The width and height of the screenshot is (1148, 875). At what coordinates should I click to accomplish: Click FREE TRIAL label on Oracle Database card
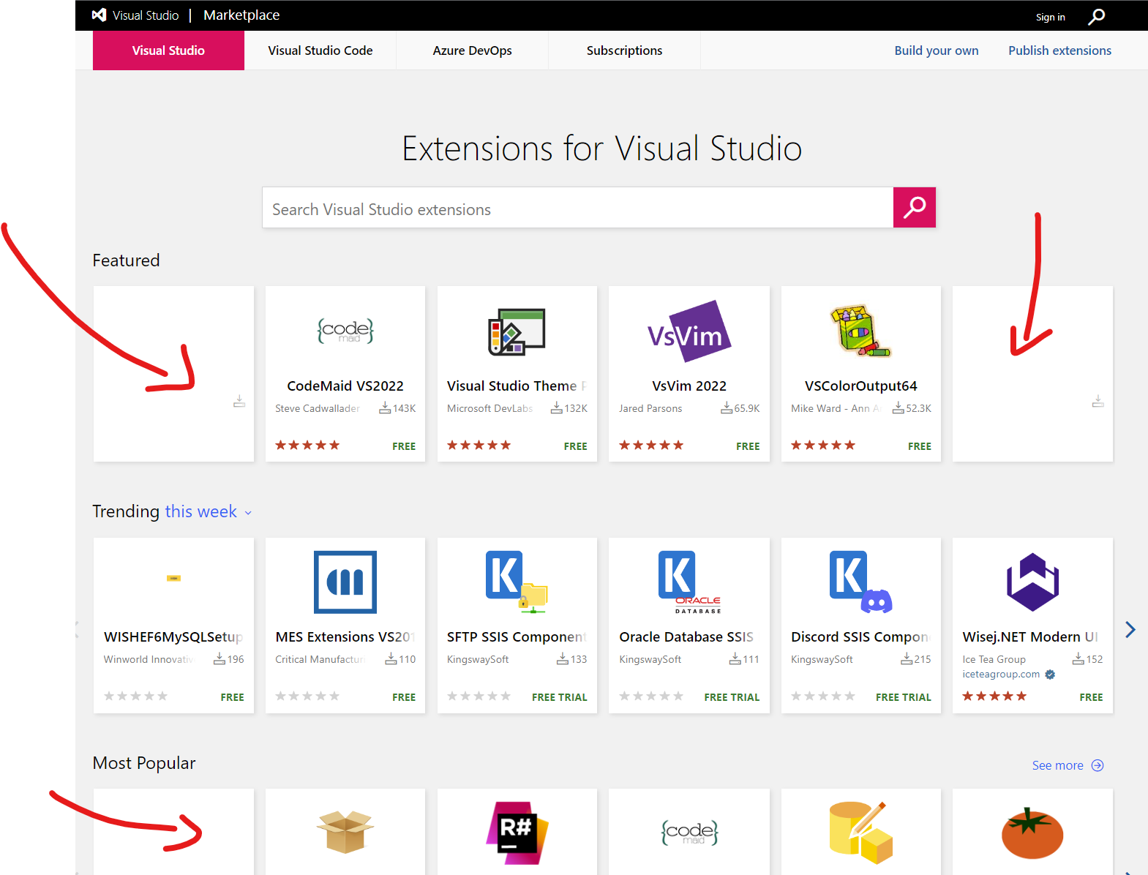[x=732, y=697]
